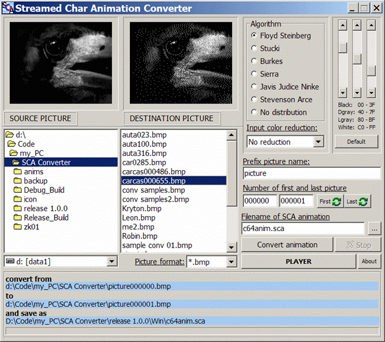Image resolution: width=385 pixels, height=342 pixels.
Task: Click the Prefix picture name field
Action: point(312,173)
